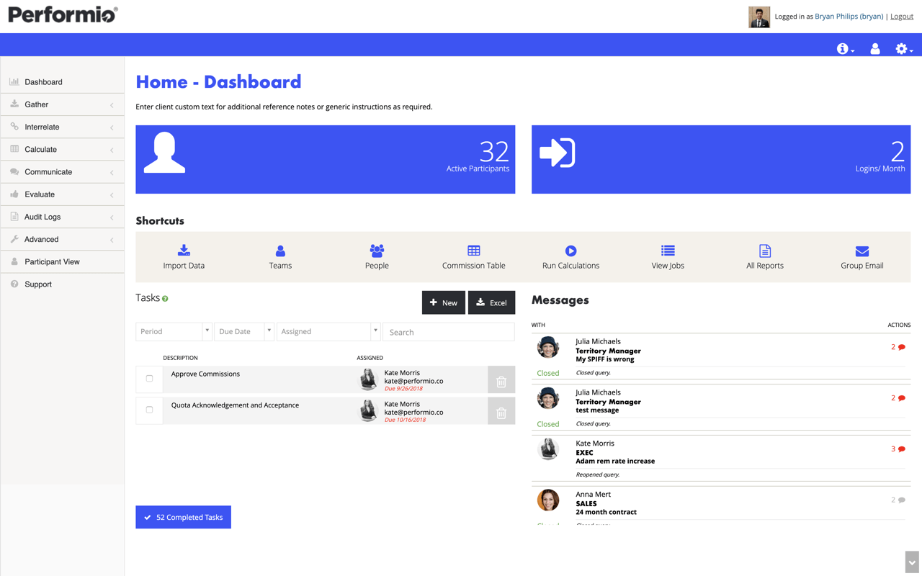Open the Import Data shortcut

184,256
